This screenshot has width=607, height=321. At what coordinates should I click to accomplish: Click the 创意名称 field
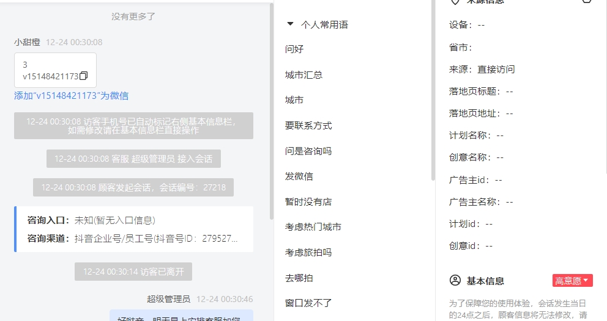click(476, 157)
